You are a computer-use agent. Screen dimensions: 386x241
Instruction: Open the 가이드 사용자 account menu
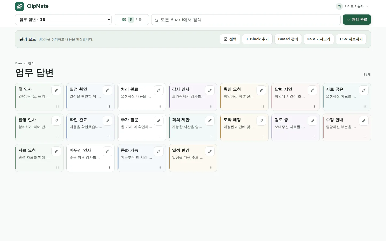click(x=352, y=6)
